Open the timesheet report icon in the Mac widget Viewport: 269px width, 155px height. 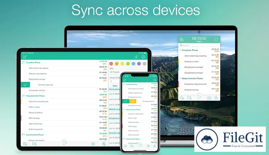[182, 40]
